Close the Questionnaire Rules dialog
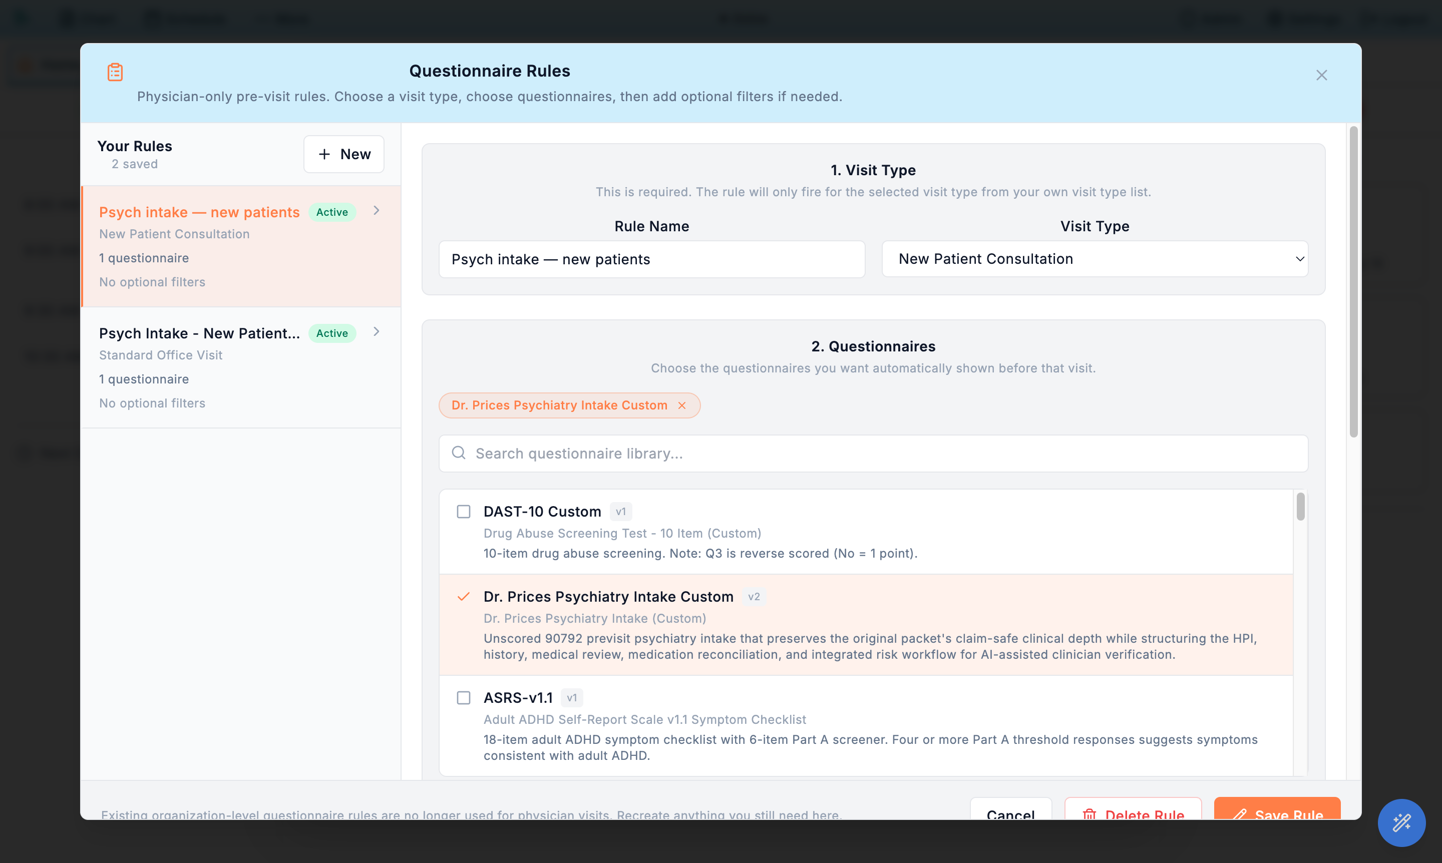The width and height of the screenshot is (1442, 863). pos(1321,75)
